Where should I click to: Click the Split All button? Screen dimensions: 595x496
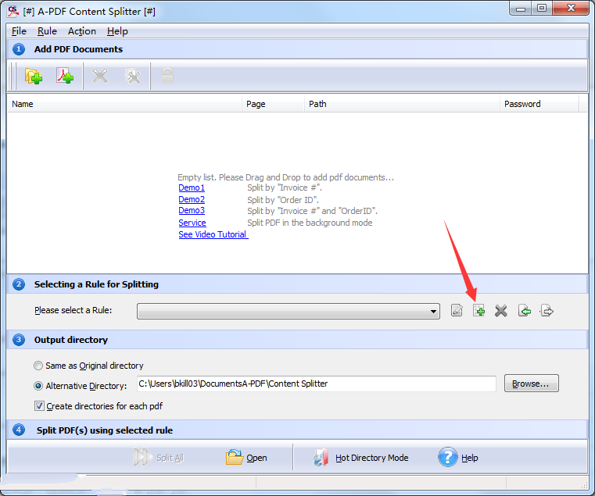(x=159, y=457)
